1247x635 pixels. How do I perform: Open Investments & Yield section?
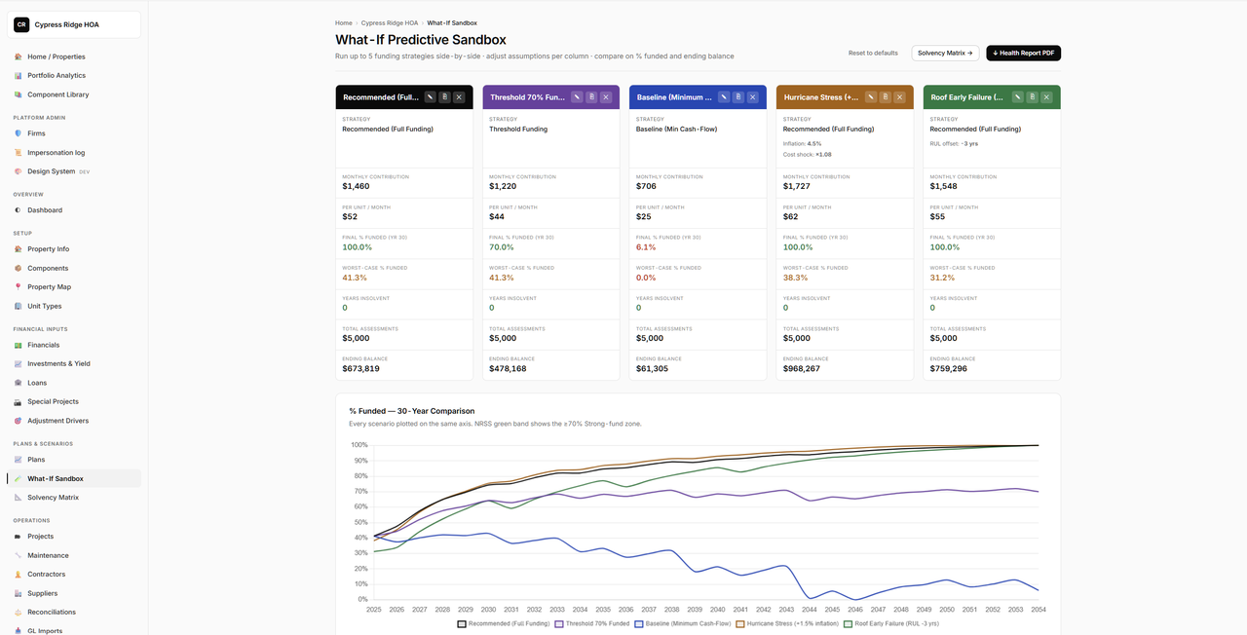(x=74, y=363)
